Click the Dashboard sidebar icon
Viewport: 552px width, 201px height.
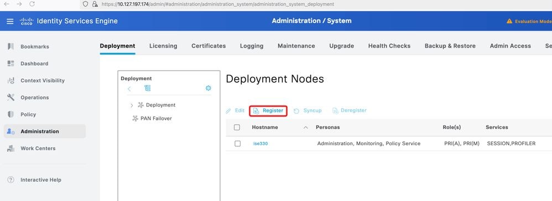[11, 64]
